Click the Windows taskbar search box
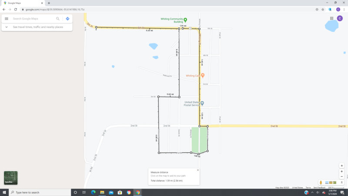The height and width of the screenshot is (196, 348). (x=40, y=193)
